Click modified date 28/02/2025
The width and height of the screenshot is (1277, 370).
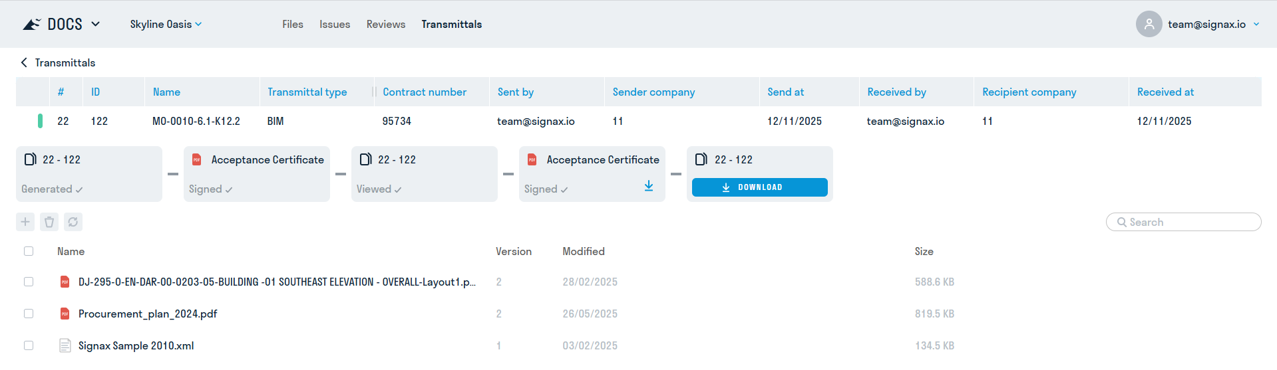click(x=590, y=282)
